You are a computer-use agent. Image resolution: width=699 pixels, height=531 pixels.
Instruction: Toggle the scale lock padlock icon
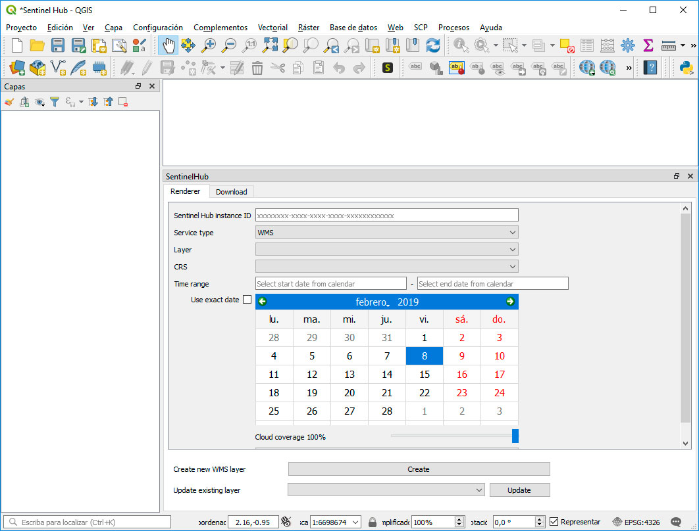coord(373,522)
